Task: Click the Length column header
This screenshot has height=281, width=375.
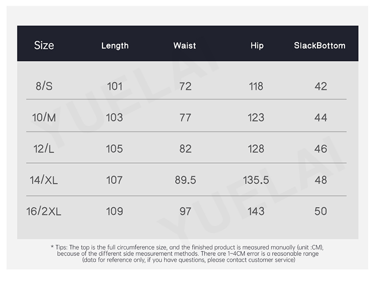Action: pos(115,45)
